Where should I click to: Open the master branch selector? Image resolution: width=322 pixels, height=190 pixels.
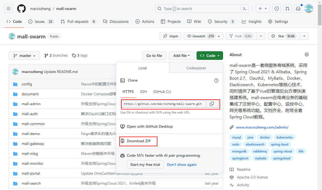click(24, 56)
